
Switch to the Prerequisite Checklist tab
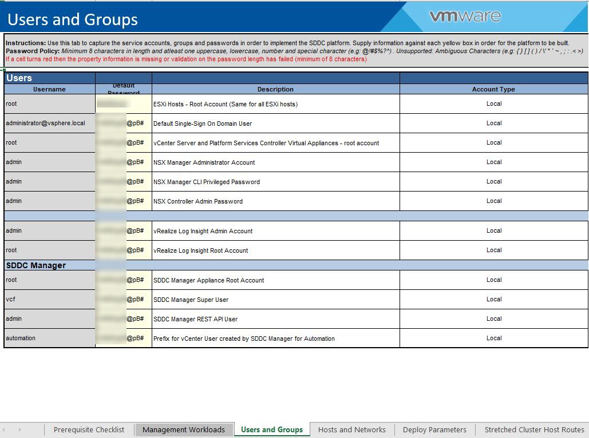(89, 429)
